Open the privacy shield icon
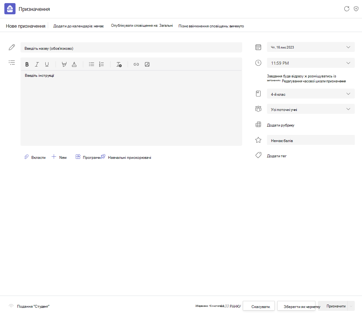The height and width of the screenshot is (313, 362). click(356, 9)
